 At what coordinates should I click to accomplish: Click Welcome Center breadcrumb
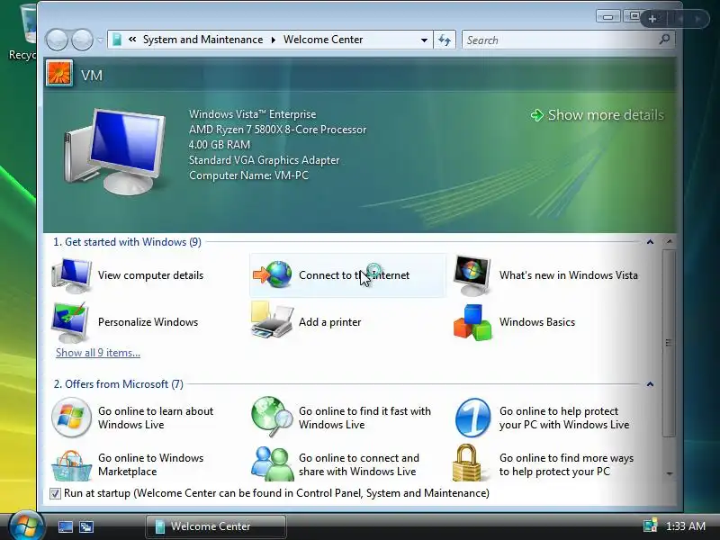pyautogui.click(x=323, y=40)
